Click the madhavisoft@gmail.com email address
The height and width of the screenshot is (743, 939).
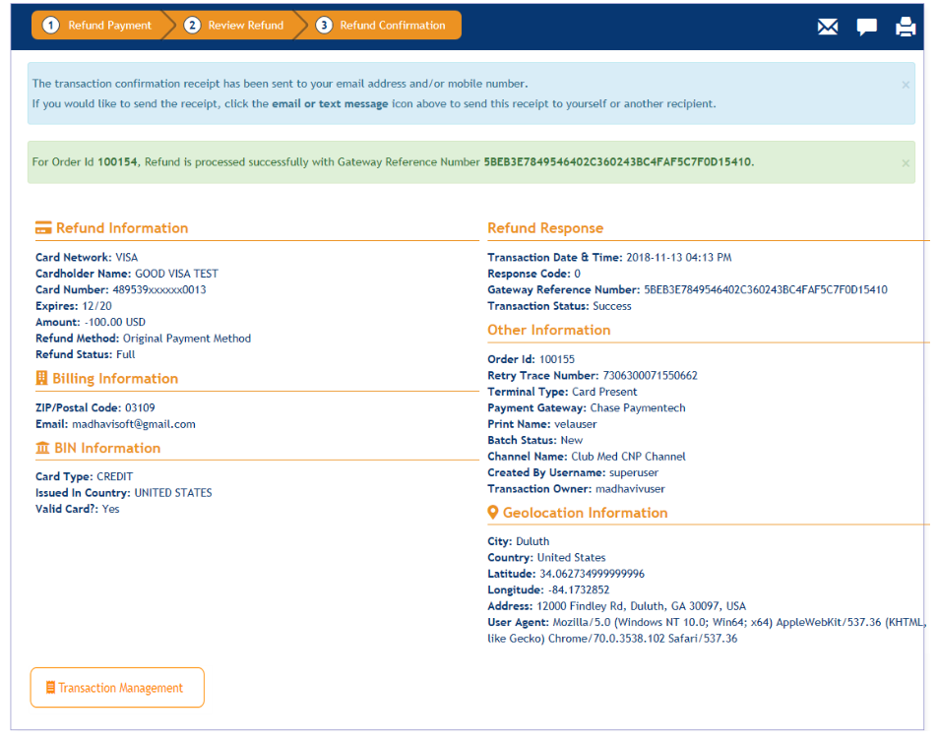pyautogui.click(x=134, y=424)
